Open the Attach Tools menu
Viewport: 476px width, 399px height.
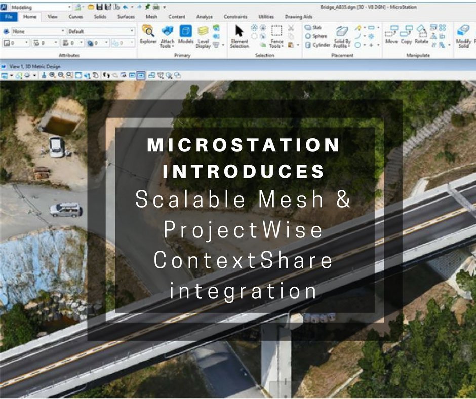pyautogui.click(x=167, y=36)
